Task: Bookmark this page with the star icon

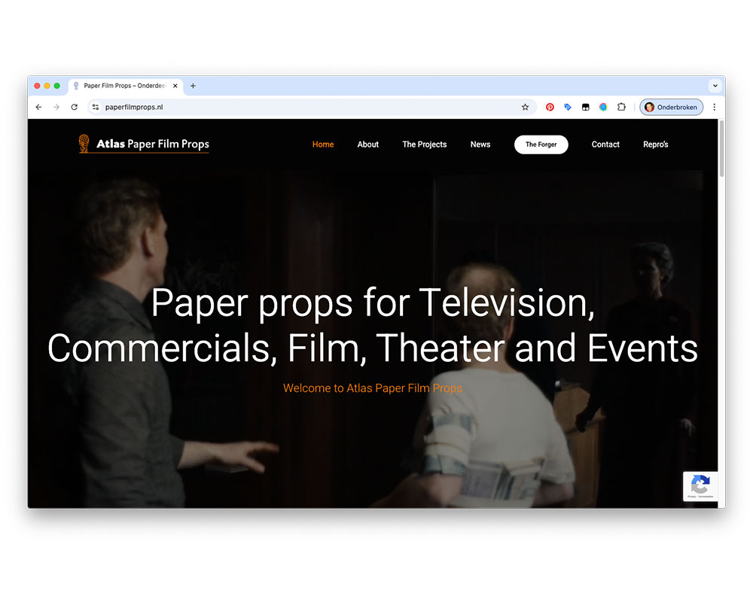Action: [x=525, y=107]
